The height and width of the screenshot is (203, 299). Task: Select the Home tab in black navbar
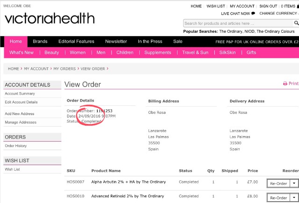click(16, 42)
